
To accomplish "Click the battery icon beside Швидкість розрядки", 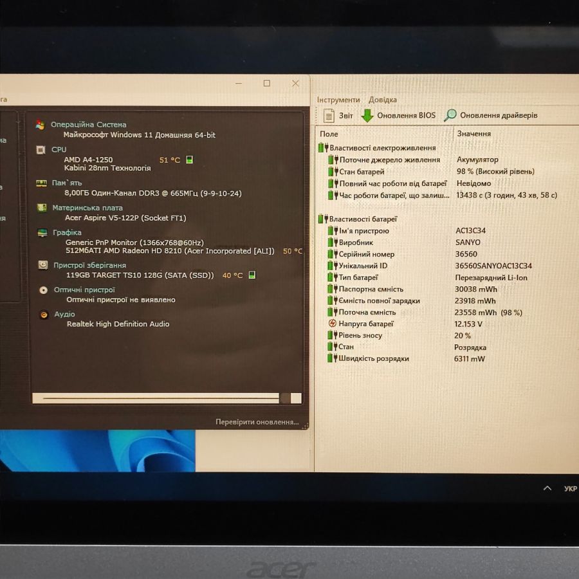I will coord(333,358).
